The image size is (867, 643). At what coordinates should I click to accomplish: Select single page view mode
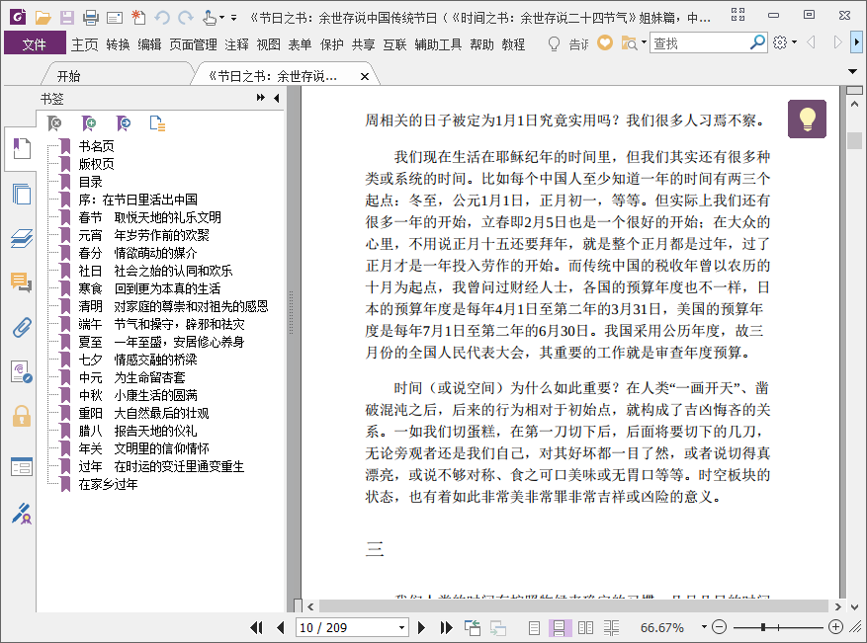(534, 627)
